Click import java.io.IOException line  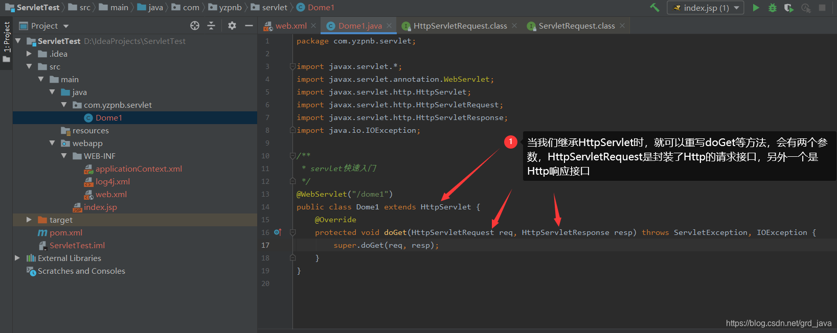(x=358, y=130)
